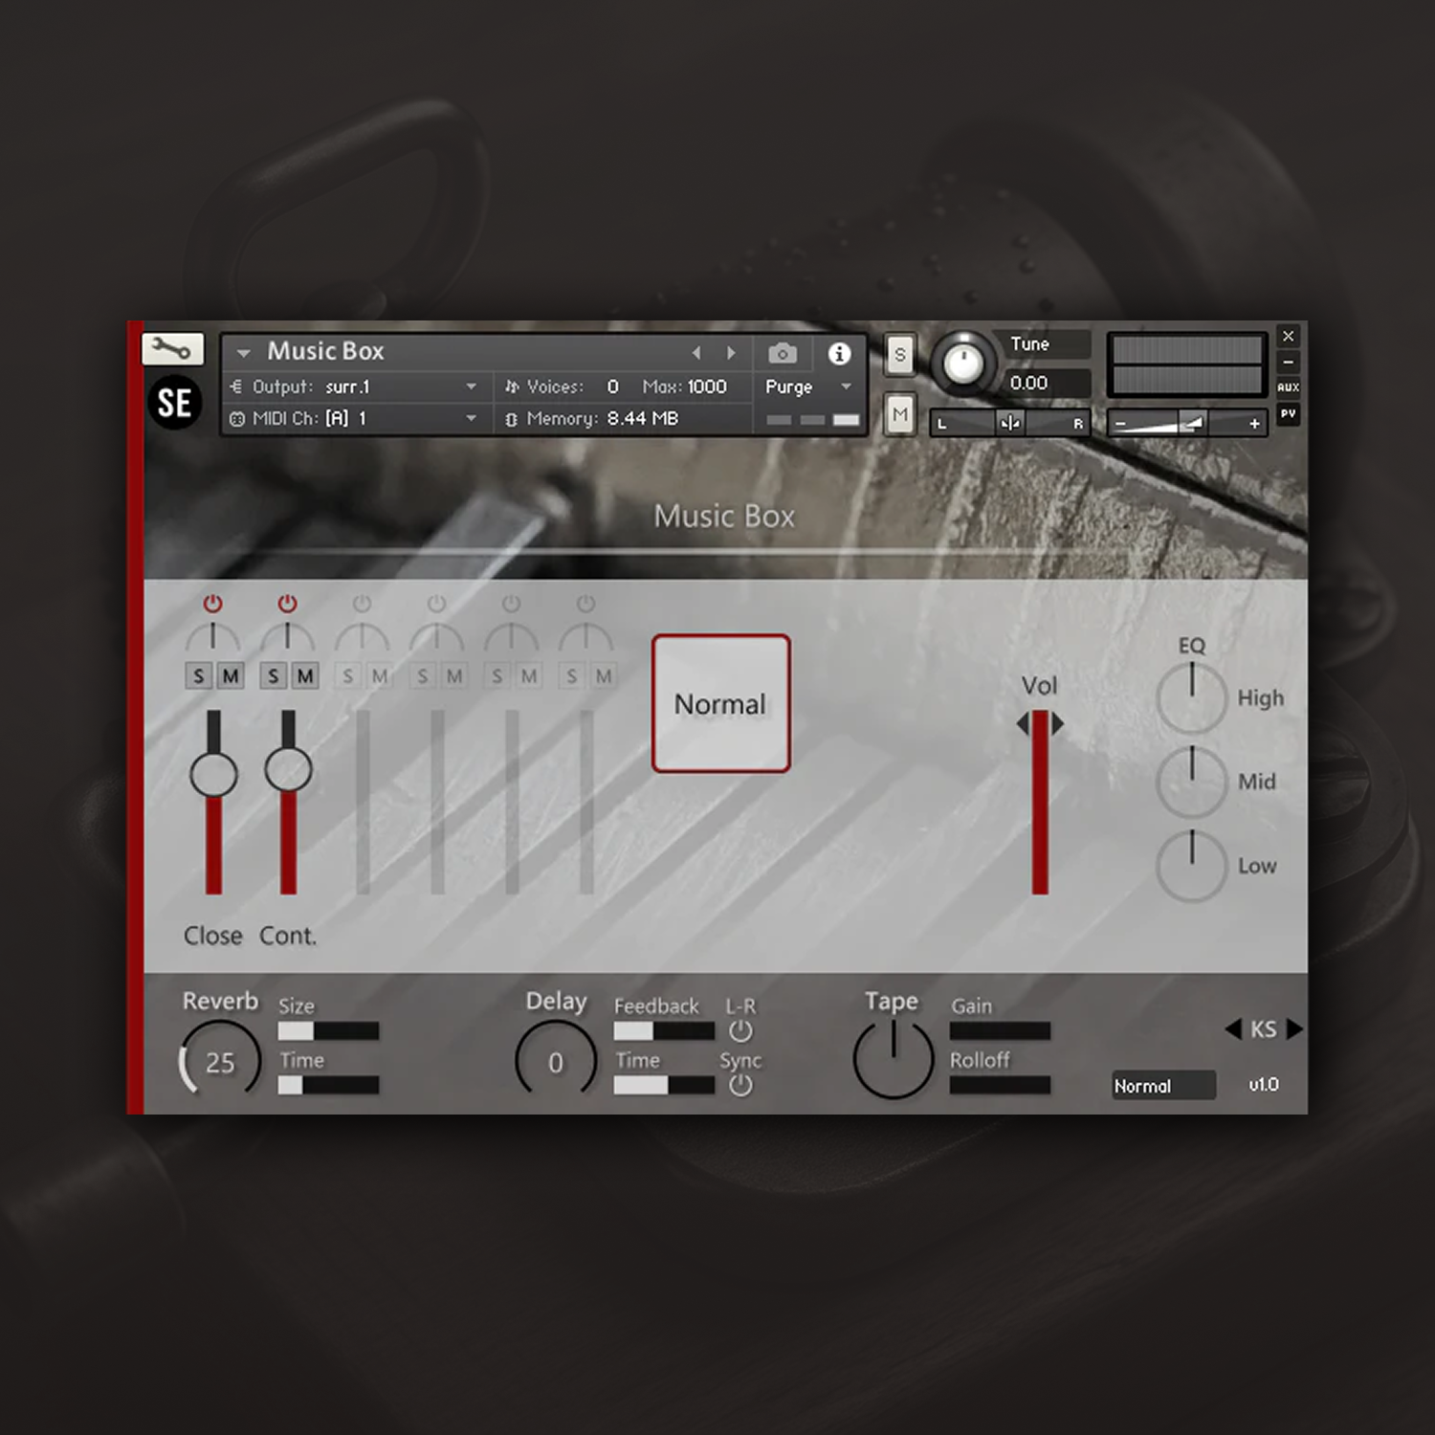Click the PV button in header
1435x1435 pixels.
(x=1288, y=414)
